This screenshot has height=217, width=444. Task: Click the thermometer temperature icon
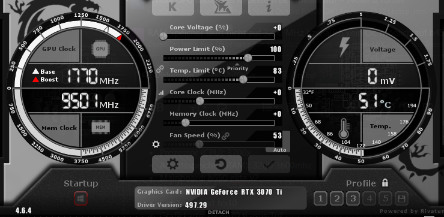click(344, 128)
